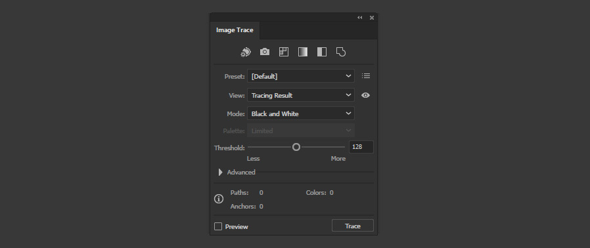Collapse the panel using the double-arrow icon
Screen dimensions: 590x248
coord(360,17)
